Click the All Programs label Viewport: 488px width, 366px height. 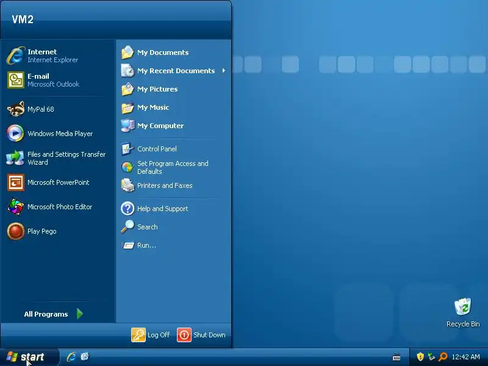46,314
